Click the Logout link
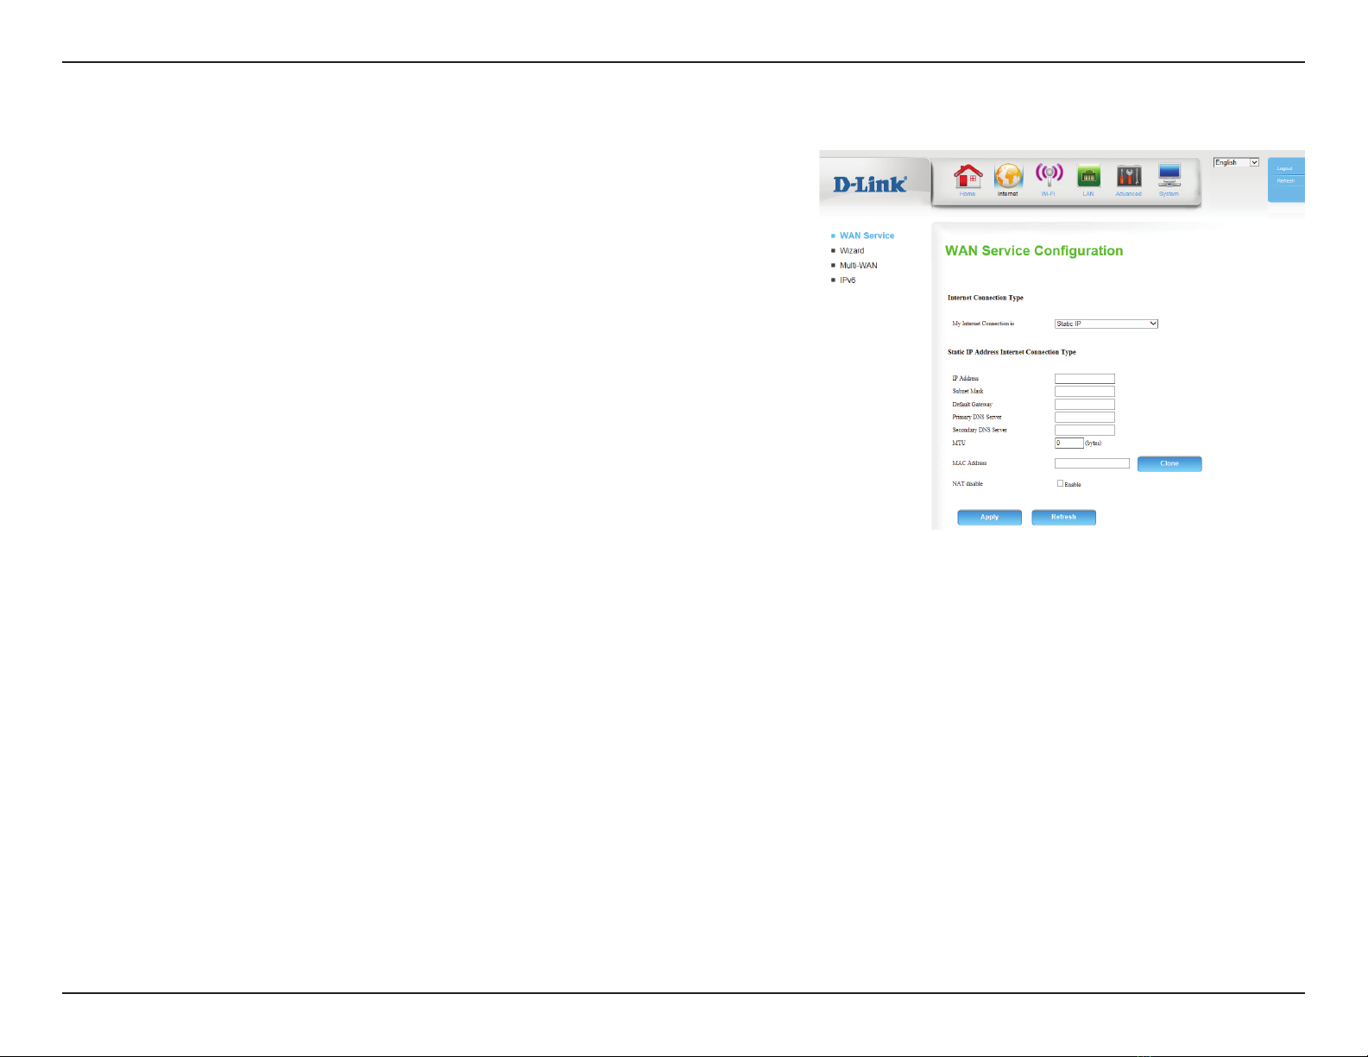The height and width of the screenshot is (1057, 1368). click(x=1285, y=168)
